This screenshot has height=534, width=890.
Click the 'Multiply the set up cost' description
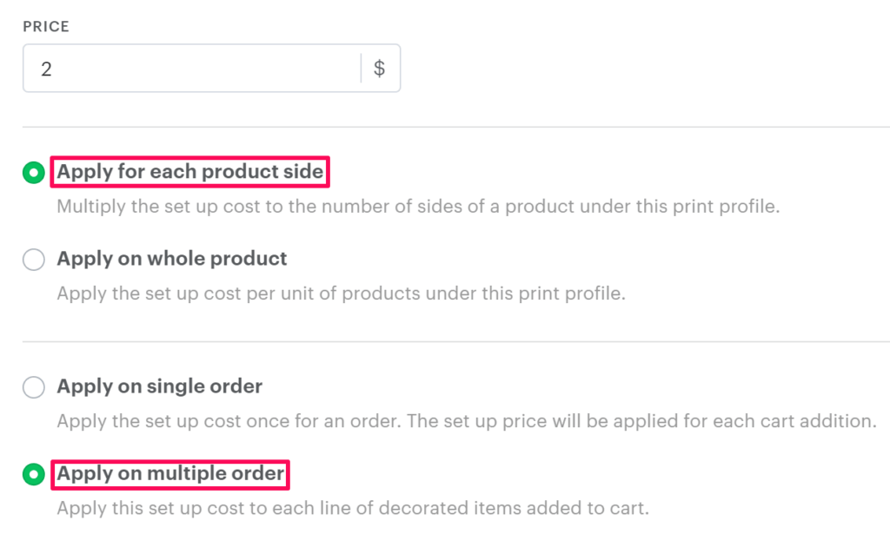(418, 208)
